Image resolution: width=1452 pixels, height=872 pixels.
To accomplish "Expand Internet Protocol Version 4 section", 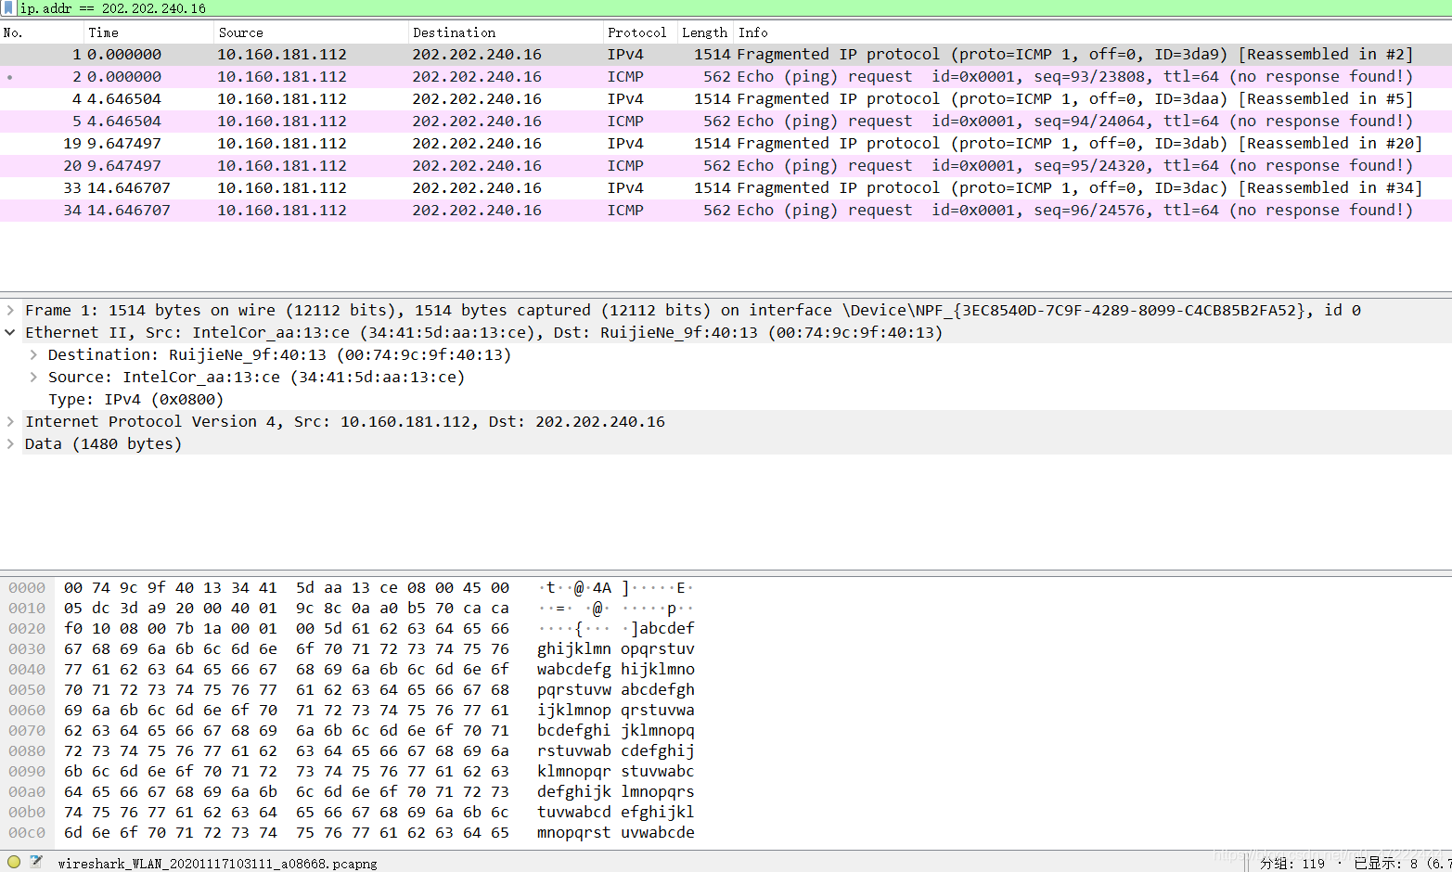I will [x=10, y=421].
